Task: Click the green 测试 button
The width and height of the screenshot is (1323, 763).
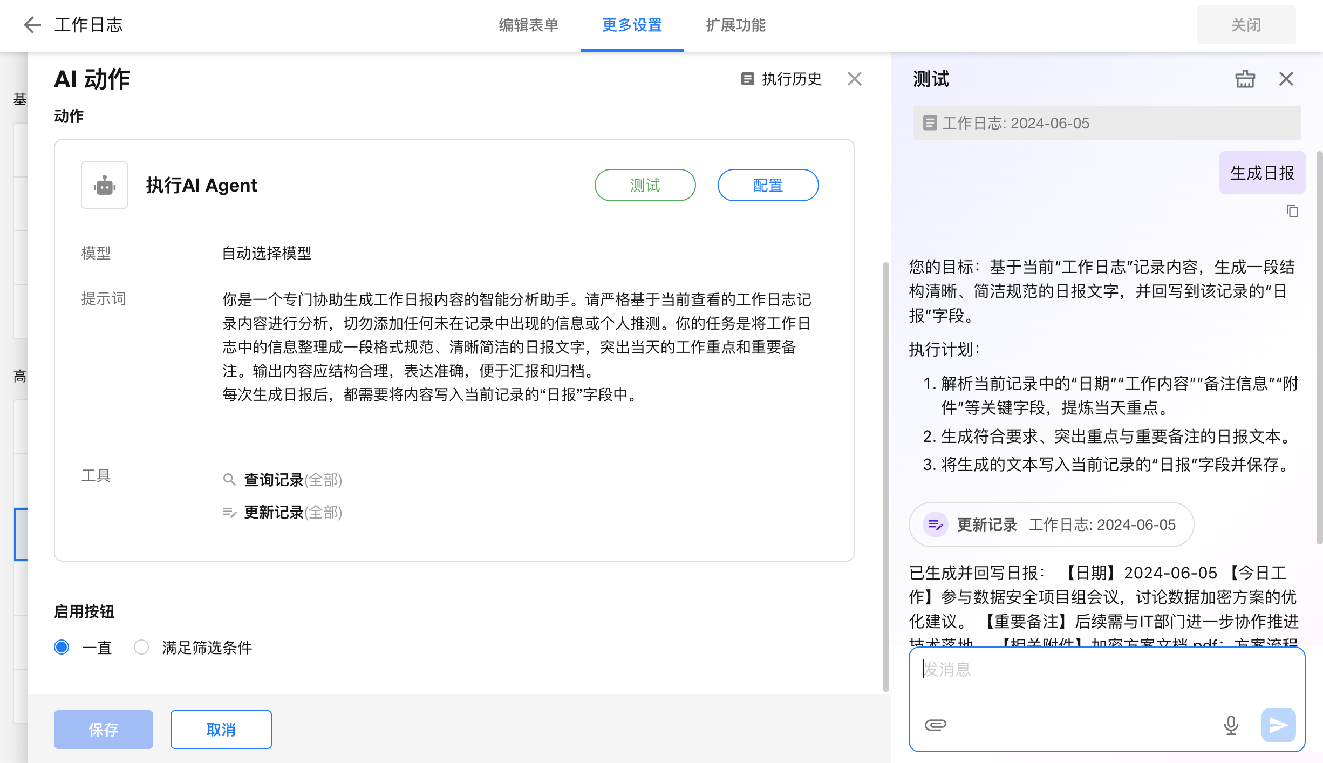Action: click(x=645, y=185)
